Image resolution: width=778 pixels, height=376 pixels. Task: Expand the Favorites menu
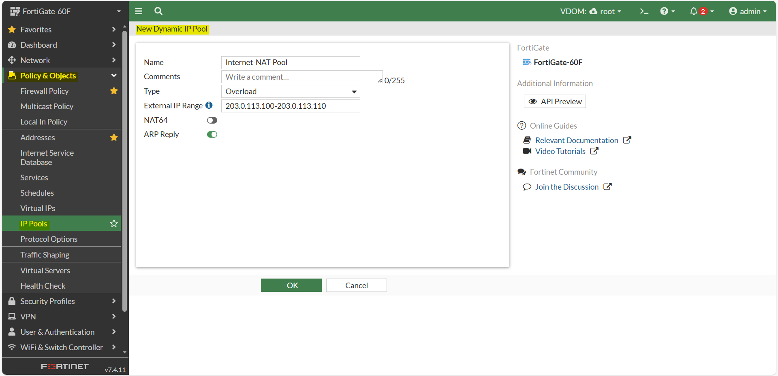[62, 30]
